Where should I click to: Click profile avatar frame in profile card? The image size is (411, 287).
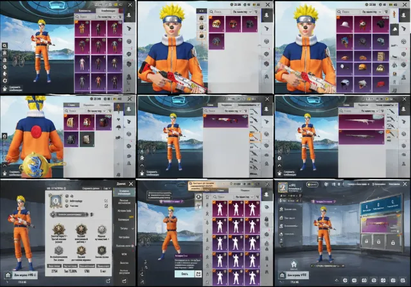tap(56, 202)
